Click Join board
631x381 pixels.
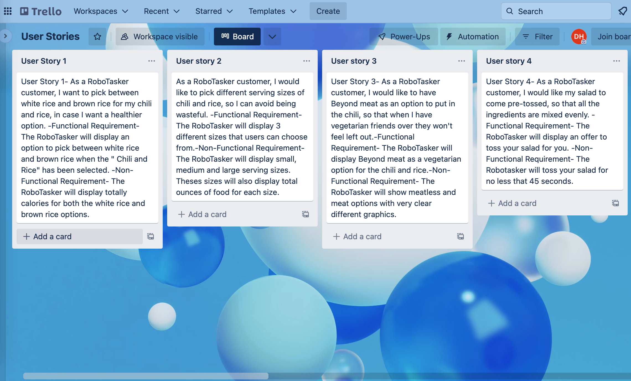pos(614,36)
